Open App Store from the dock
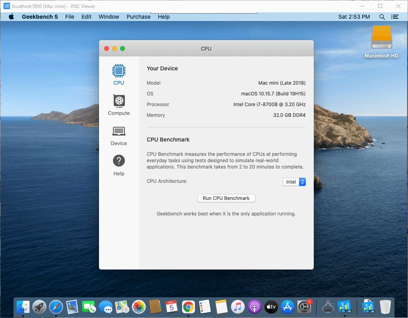This screenshot has width=408, height=318. pos(287,306)
